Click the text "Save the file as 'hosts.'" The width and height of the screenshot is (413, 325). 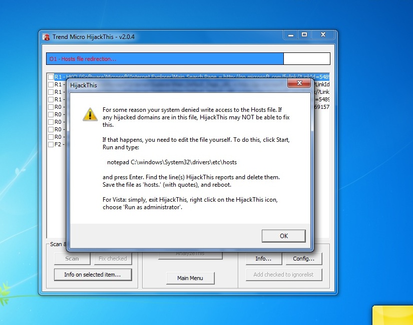[x=132, y=185]
